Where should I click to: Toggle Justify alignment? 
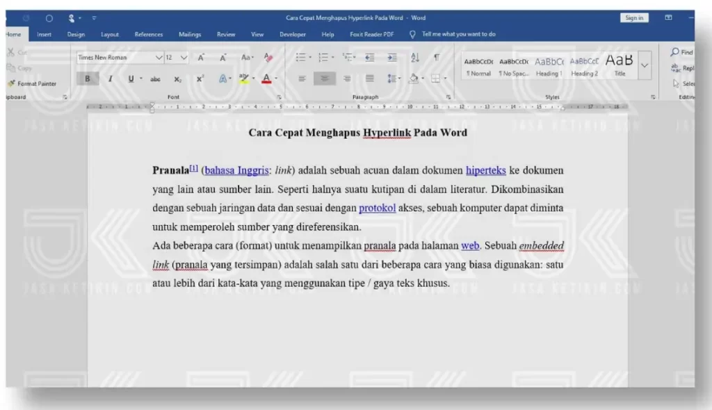tap(370, 79)
